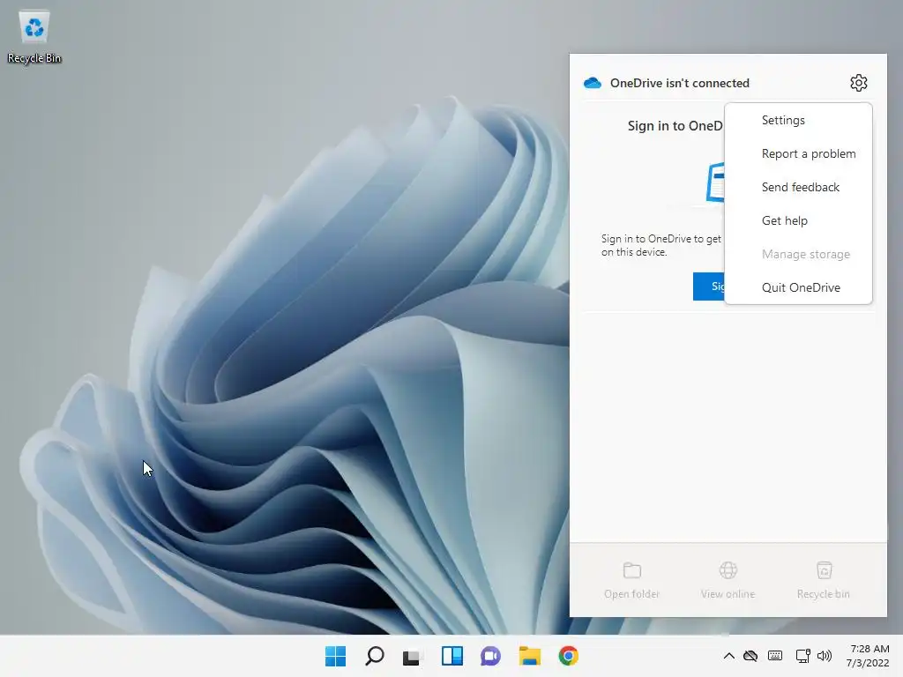This screenshot has width=903, height=677.
Task: Expand hidden system tray icons chevron
Action: coord(728,656)
